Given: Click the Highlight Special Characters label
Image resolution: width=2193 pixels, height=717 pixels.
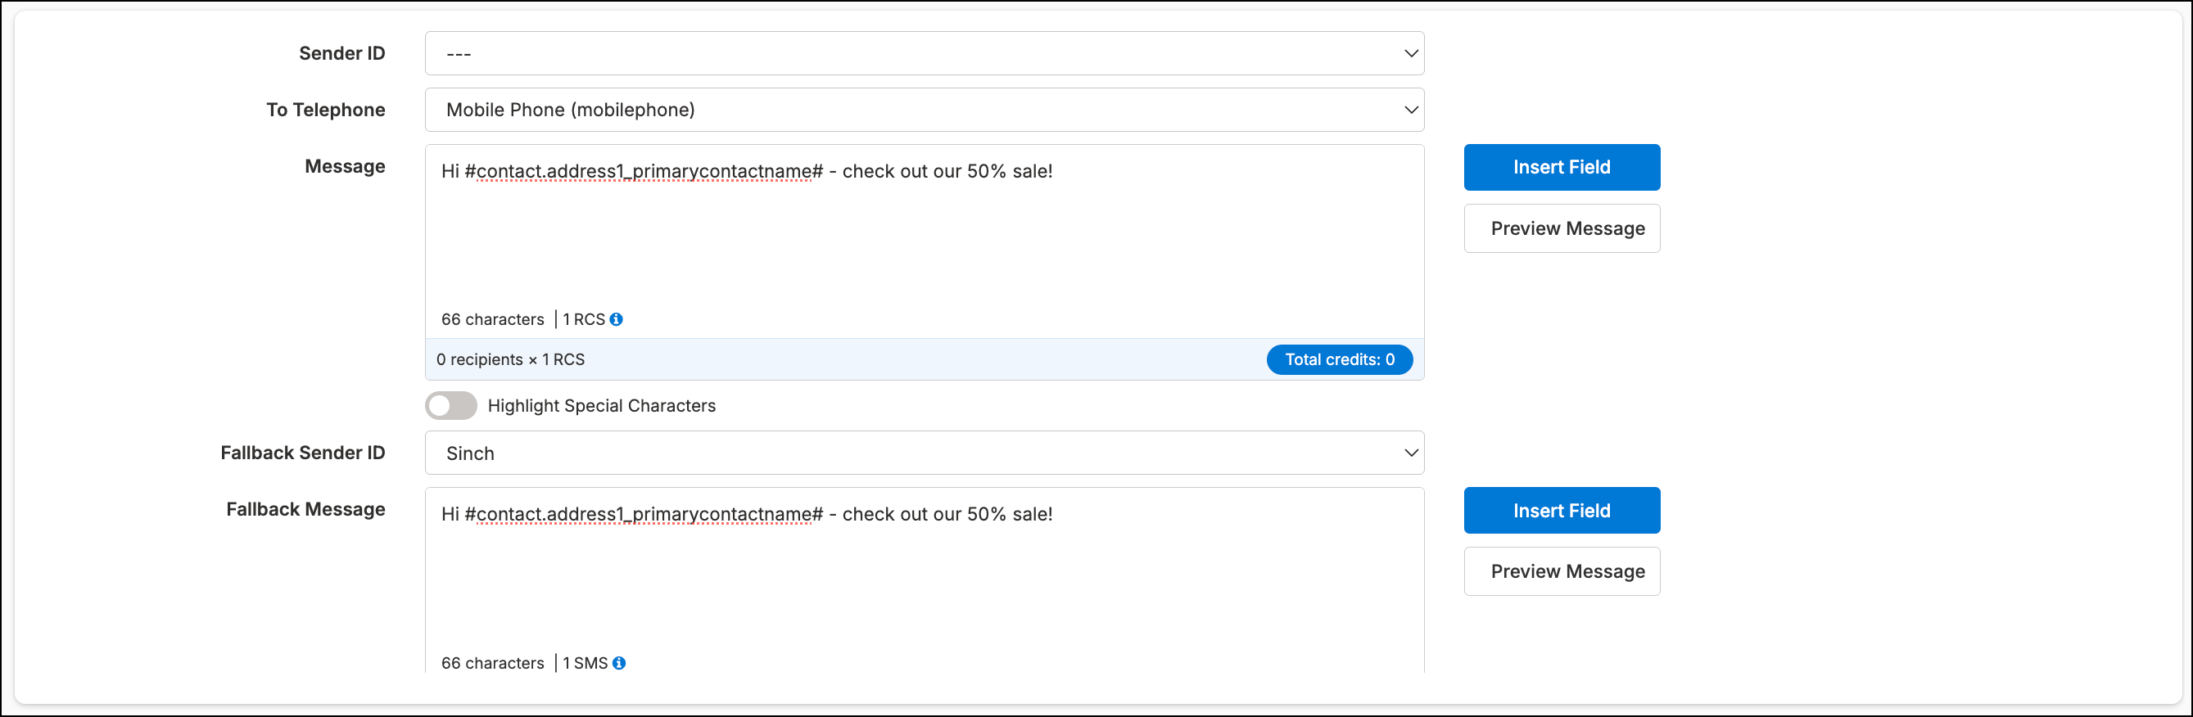Looking at the screenshot, I should click(x=601, y=406).
